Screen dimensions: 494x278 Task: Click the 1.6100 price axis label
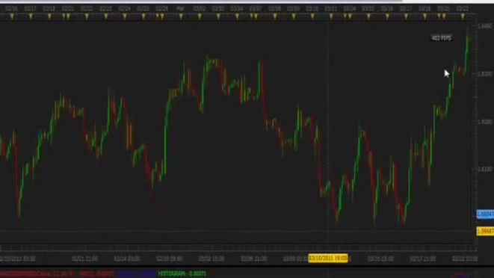pyautogui.click(x=485, y=169)
